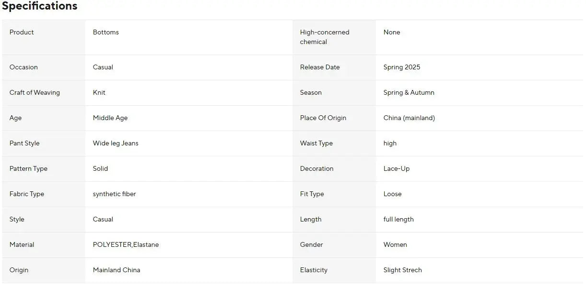The height and width of the screenshot is (288, 586).
Task: Select the Lace-Up decoration value
Action: 396,169
